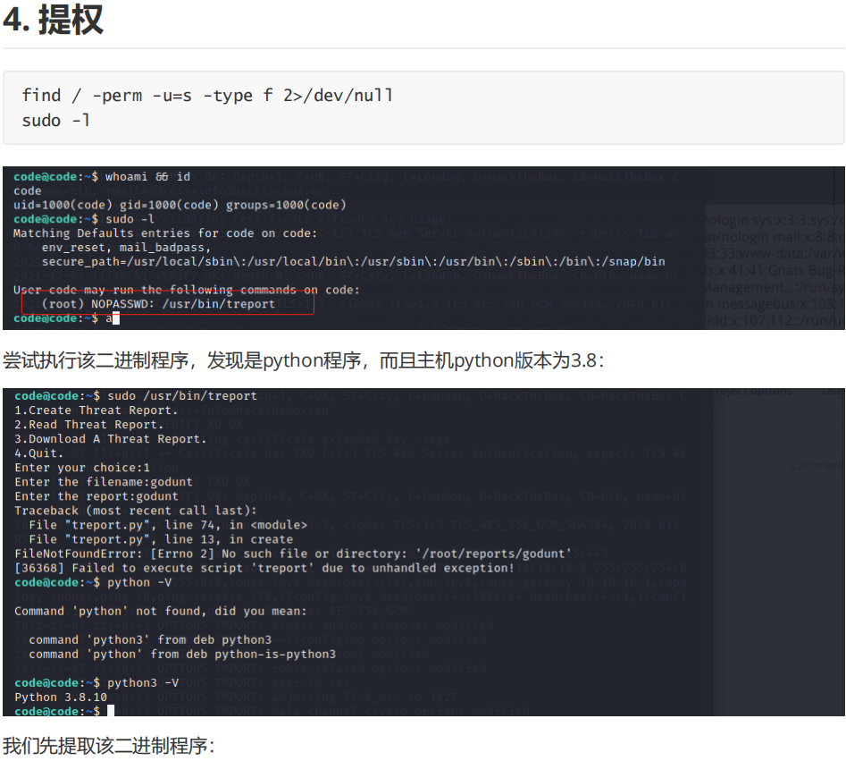Click "command 'python' from deb python-is-python3" line
846x761 pixels.
(182, 654)
